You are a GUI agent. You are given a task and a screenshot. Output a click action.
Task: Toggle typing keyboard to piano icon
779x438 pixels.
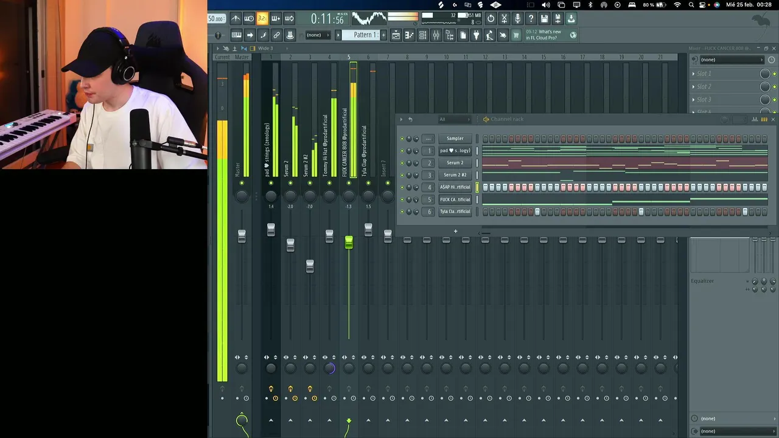tap(236, 35)
